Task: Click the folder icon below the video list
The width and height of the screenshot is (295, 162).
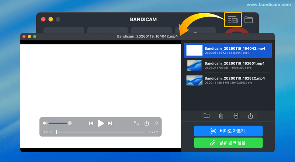Action: tap(206, 116)
